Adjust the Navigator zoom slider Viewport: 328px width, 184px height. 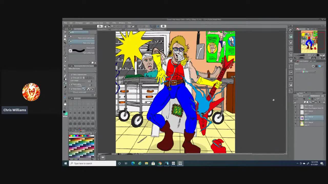click(x=300, y=55)
